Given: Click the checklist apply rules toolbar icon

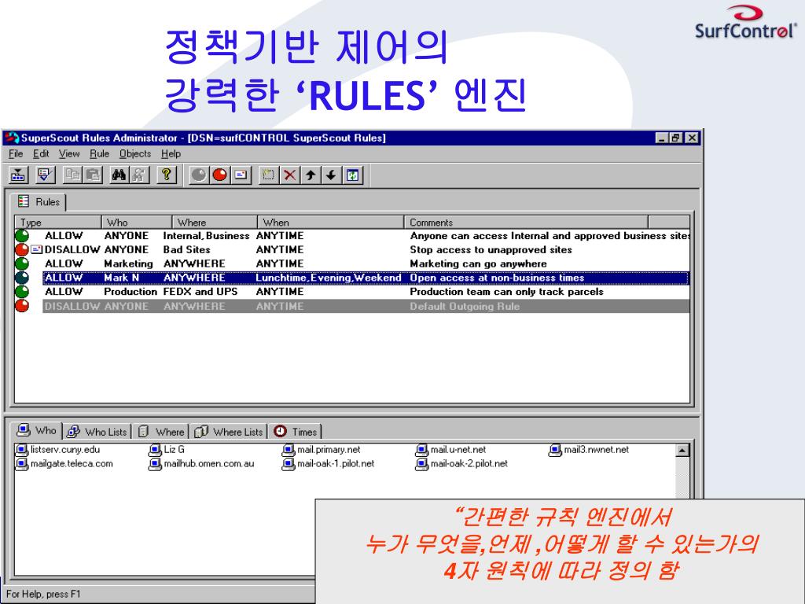Looking at the screenshot, I should pos(45,175).
